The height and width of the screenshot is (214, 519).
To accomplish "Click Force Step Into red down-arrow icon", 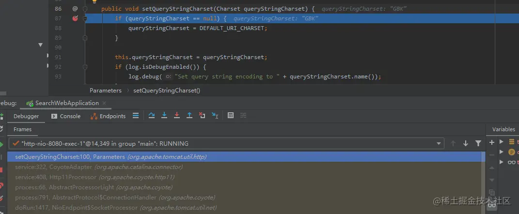I will click(x=177, y=115).
